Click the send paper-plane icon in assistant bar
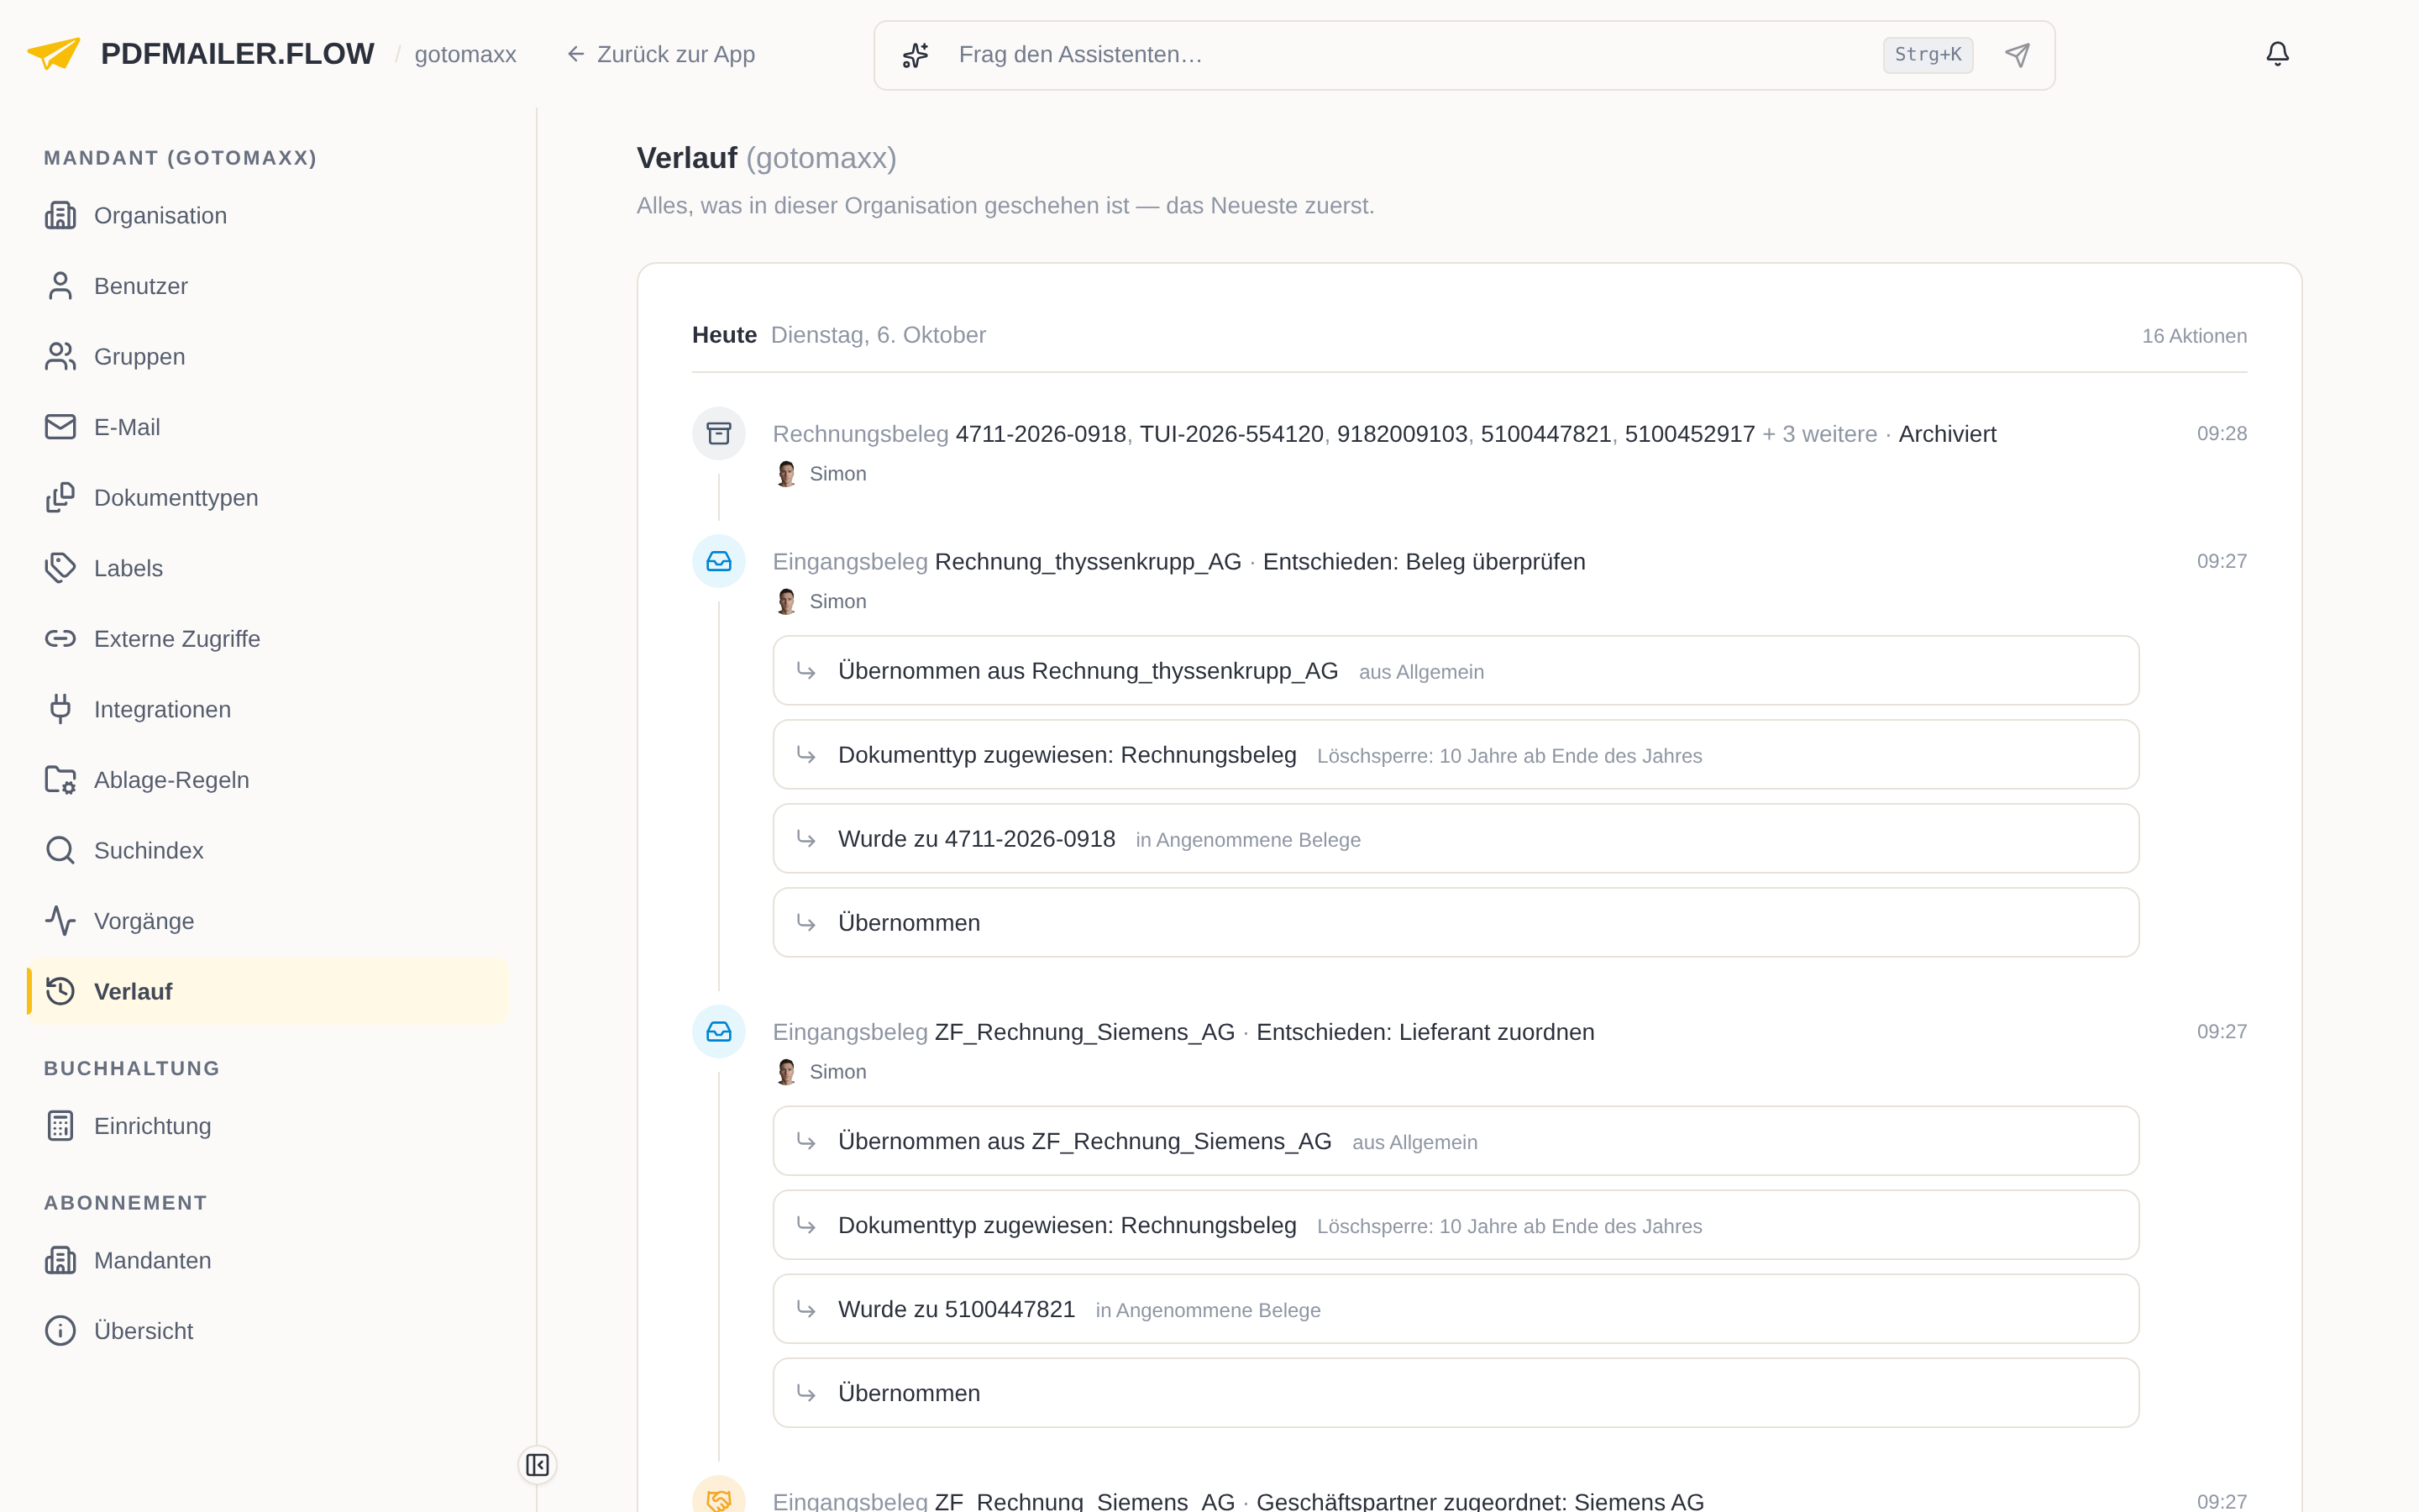The width and height of the screenshot is (2419, 1512). point(2018,55)
